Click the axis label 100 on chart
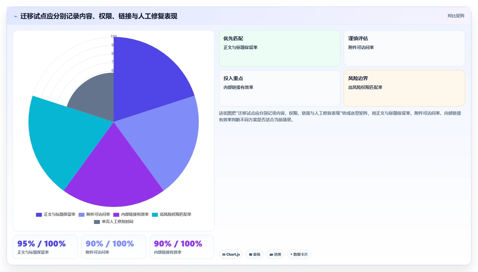This screenshot has width=478, height=272. pyautogui.click(x=113, y=37)
